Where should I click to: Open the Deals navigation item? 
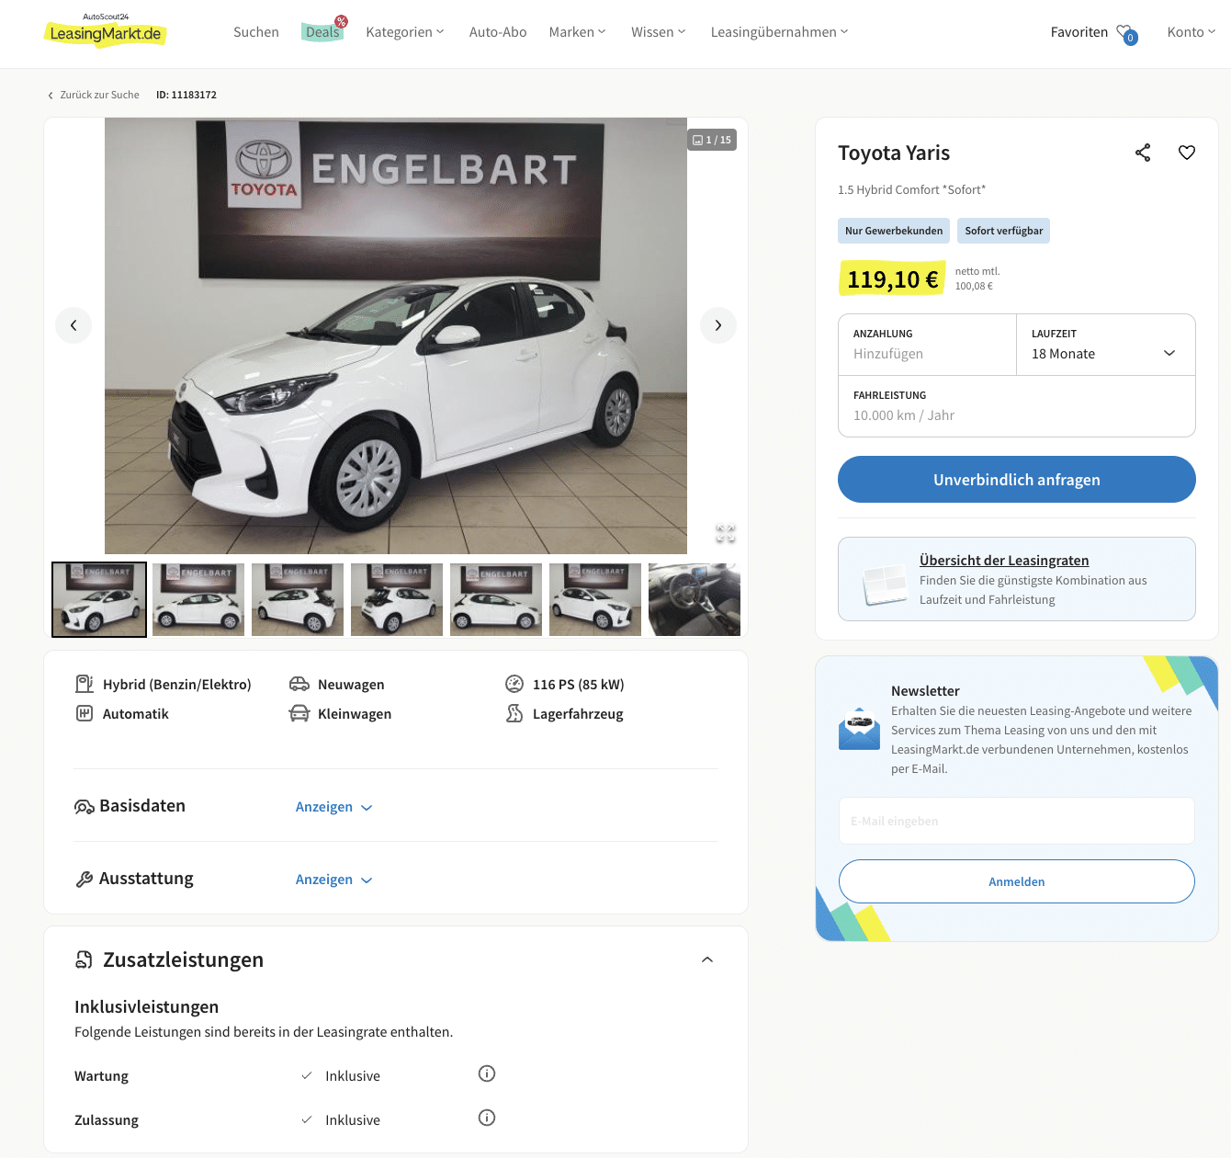point(323,32)
